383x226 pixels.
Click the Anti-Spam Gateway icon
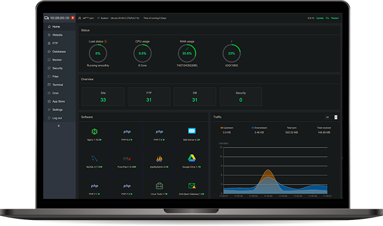191,186
